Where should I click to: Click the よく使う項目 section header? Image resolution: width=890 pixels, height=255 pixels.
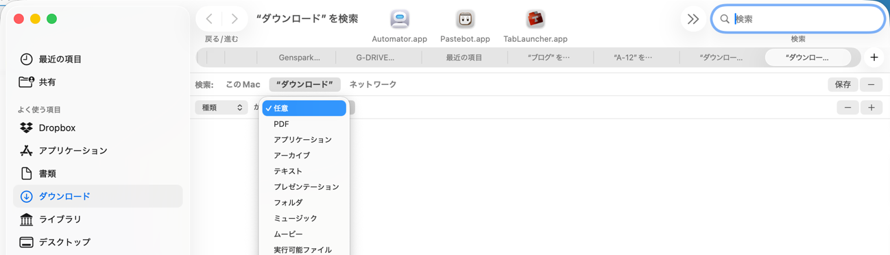tap(39, 110)
